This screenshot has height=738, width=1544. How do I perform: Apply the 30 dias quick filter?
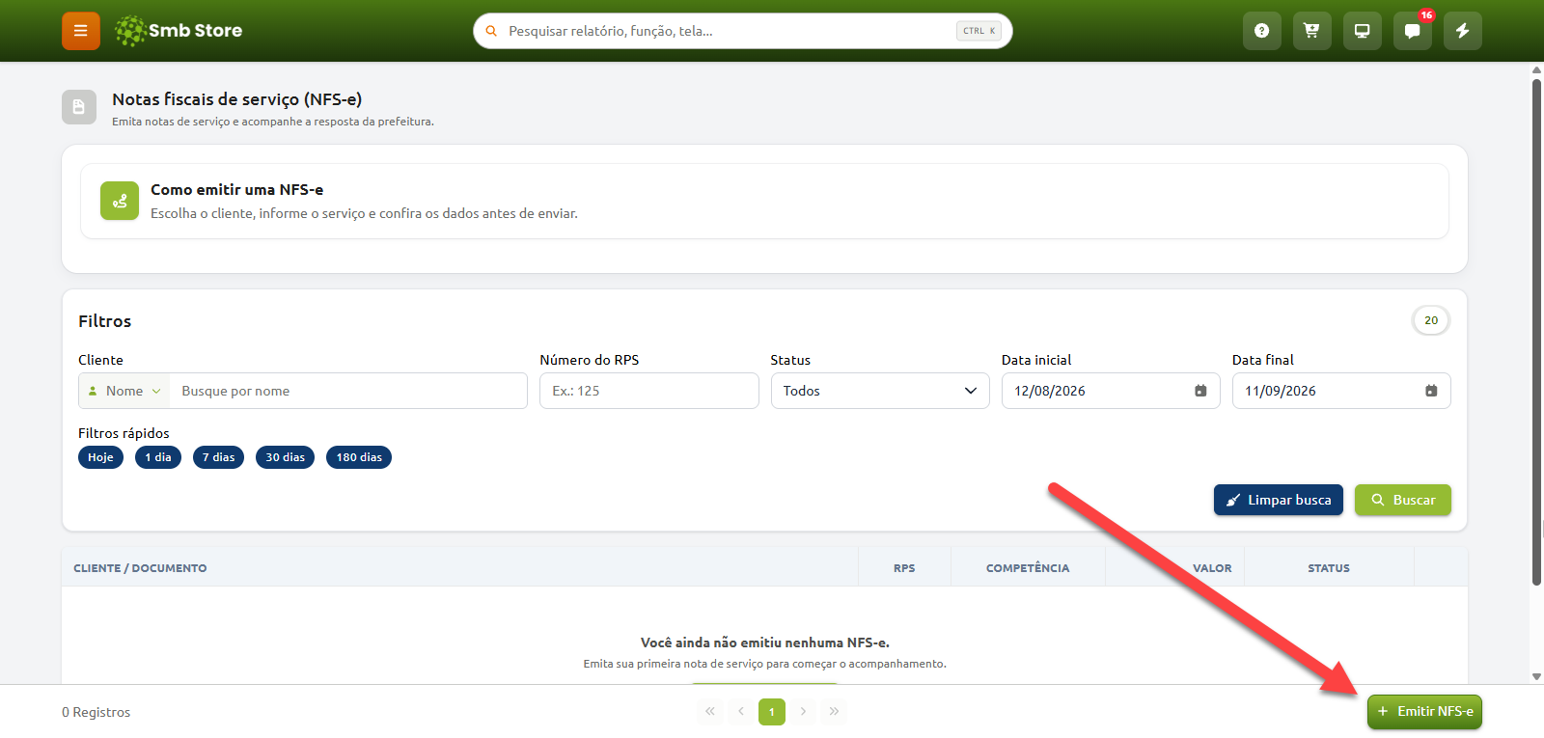pos(285,457)
